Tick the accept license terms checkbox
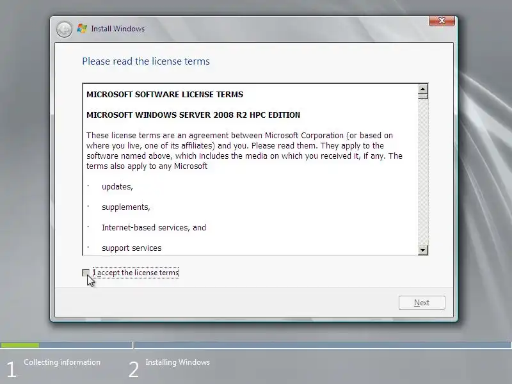 click(86, 273)
